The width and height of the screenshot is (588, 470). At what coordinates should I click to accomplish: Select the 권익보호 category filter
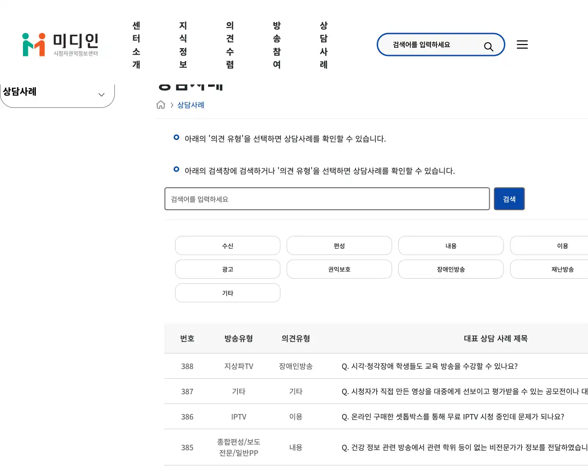(x=339, y=269)
